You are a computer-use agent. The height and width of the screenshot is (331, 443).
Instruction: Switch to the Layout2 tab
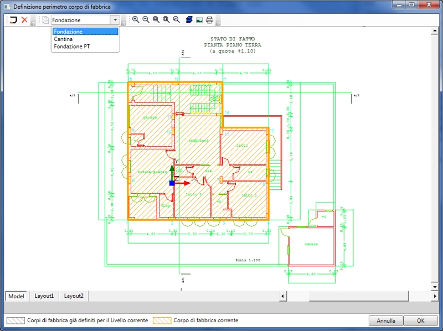point(74,296)
